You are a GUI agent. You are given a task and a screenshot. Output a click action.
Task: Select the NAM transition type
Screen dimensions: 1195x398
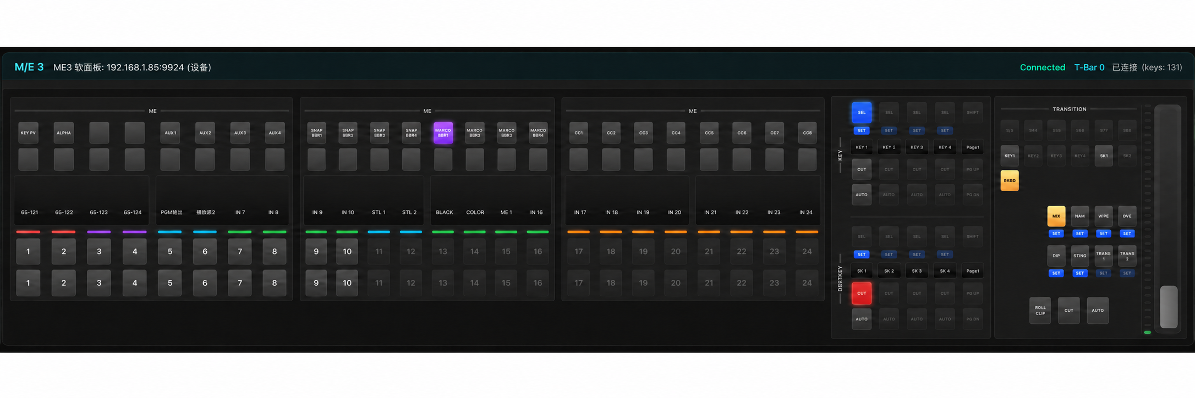(x=1080, y=216)
